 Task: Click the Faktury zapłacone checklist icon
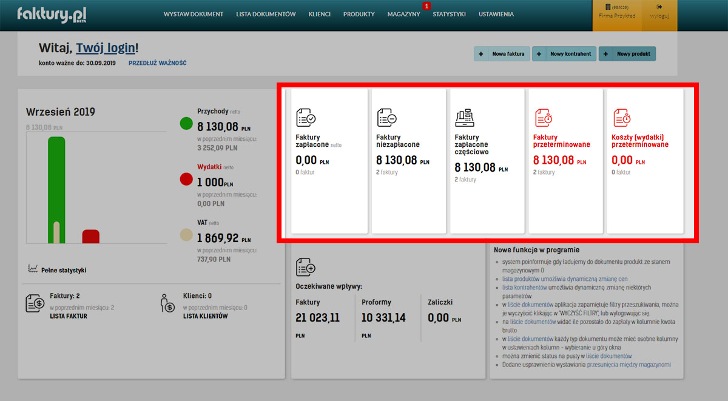pos(306,117)
